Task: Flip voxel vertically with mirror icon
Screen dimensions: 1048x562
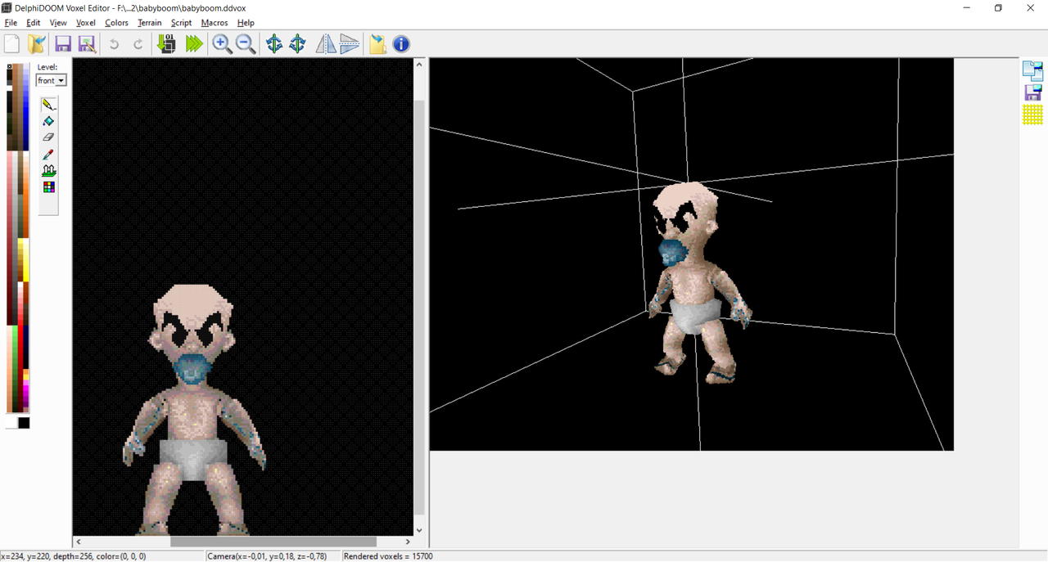Action: pos(350,44)
